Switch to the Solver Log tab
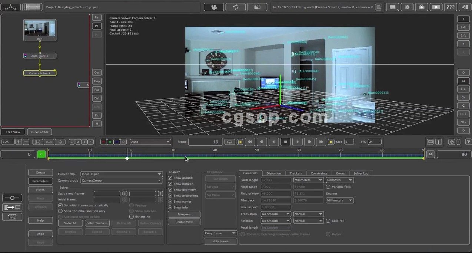The height and width of the screenshot is (253, 472). click(361, 173)
